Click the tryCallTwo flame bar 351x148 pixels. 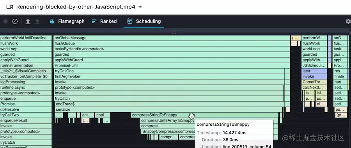26,115
